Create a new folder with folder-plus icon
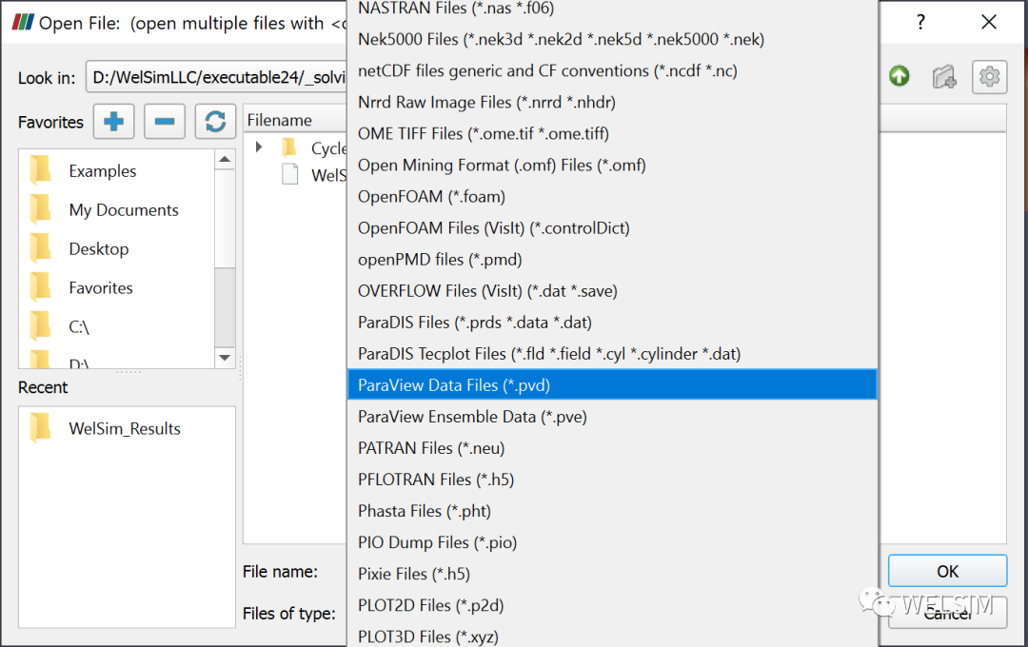The width and height of the screenshot is (1028, 647). [944, 77]
